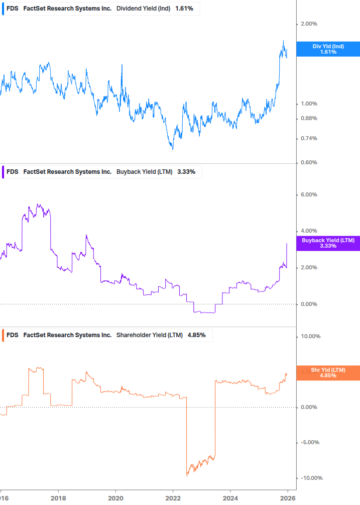Screen dimensions: 360x505
Task: Click the 0.88% tick on dividend yield axis
Action: [309, 118]
